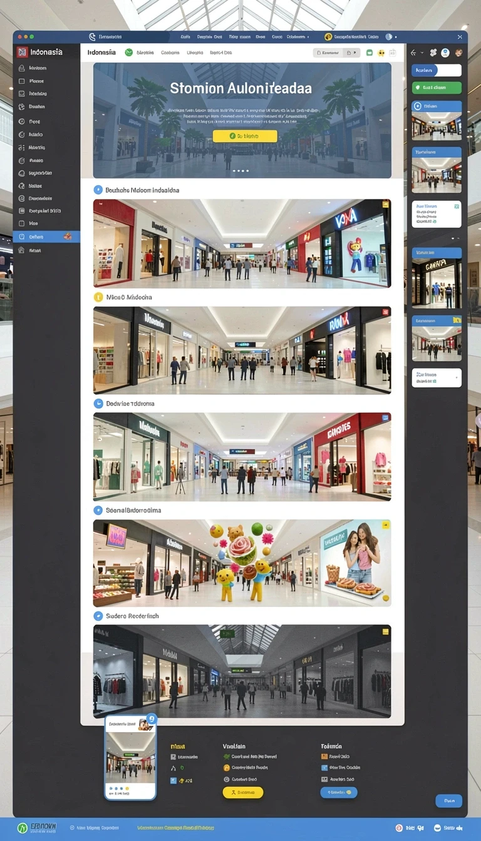The width and height of the screenshot is (481, 841).
Task: Click the green button in right panel
Action: pos(437,88)
